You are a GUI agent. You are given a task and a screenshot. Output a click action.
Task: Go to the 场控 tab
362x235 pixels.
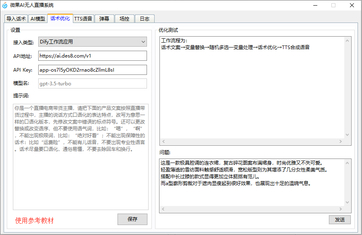tap(124, 19)
